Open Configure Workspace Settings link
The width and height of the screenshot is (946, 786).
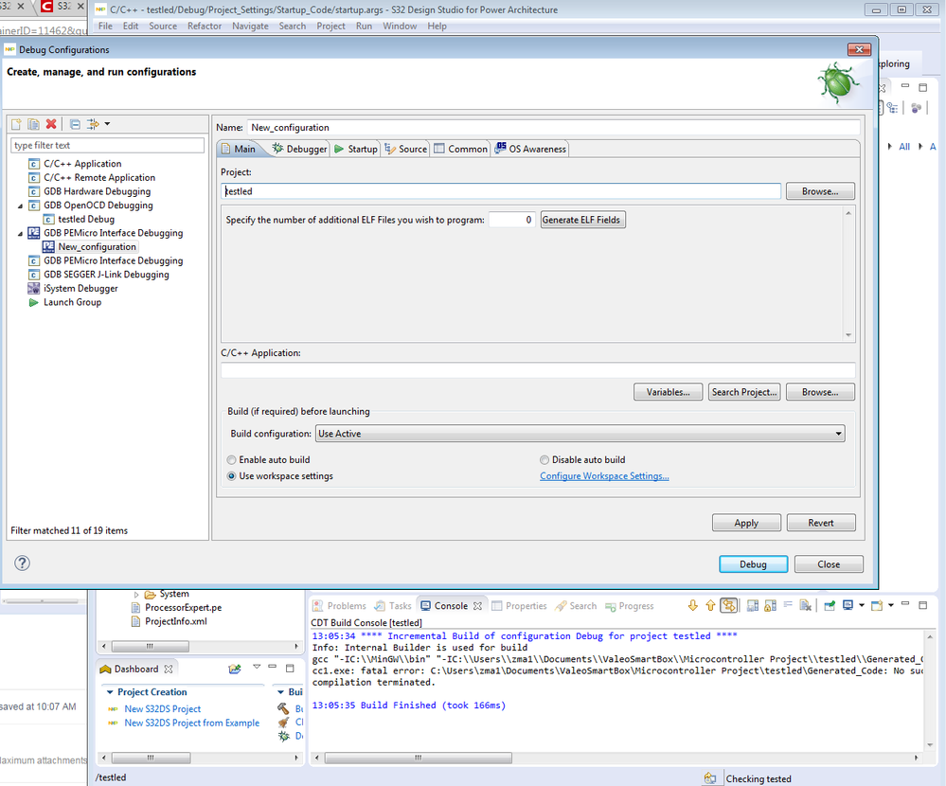coord(604,476)
